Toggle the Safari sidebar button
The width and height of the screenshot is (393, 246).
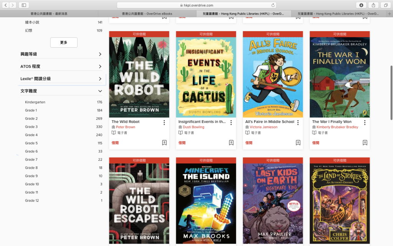tap(23, 5)
